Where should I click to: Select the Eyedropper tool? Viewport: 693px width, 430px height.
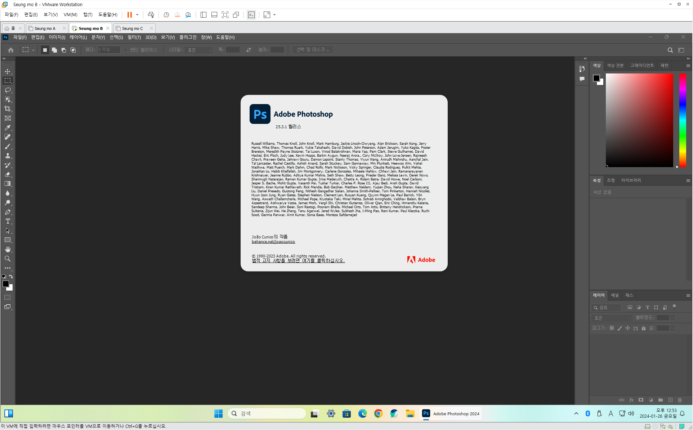coord(8,127)
